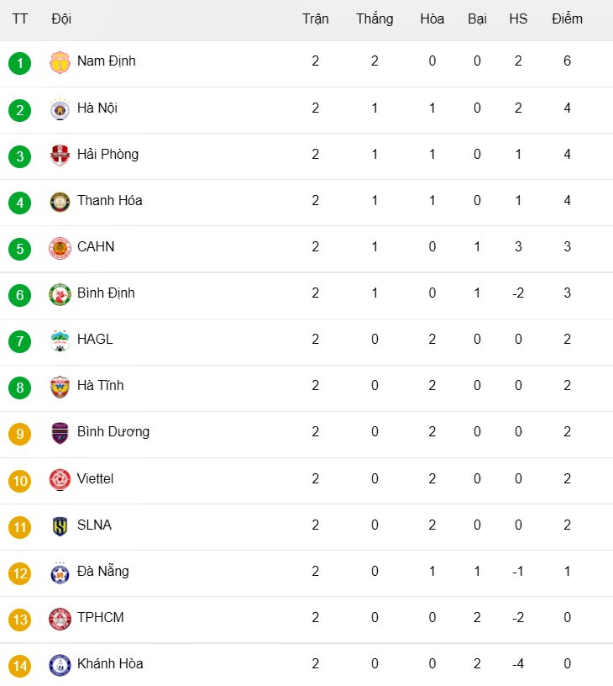Click the Hà Nội club crest
This screenshot has height=686, width=613.
coord(60,109)
